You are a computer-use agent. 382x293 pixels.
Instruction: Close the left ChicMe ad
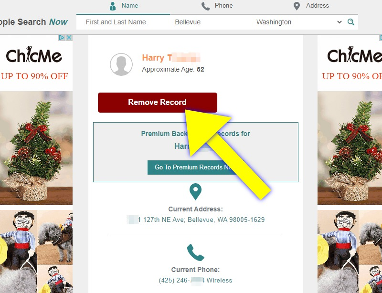tap(69, 38)
